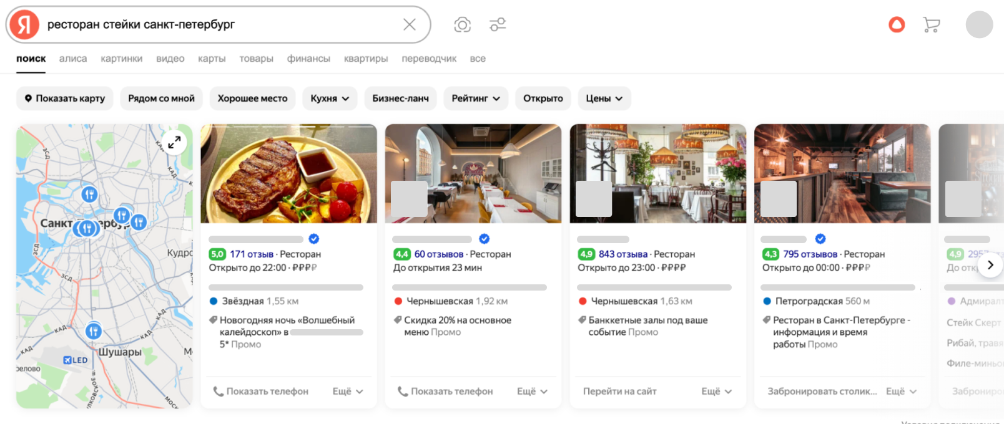
Task: Open 171 отзыв reviews link
Action: click(x=252, y=254)
